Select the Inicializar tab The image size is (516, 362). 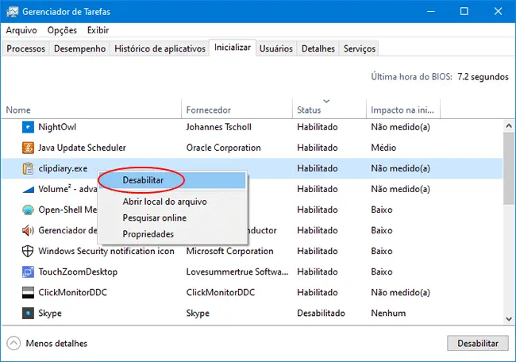233,48
